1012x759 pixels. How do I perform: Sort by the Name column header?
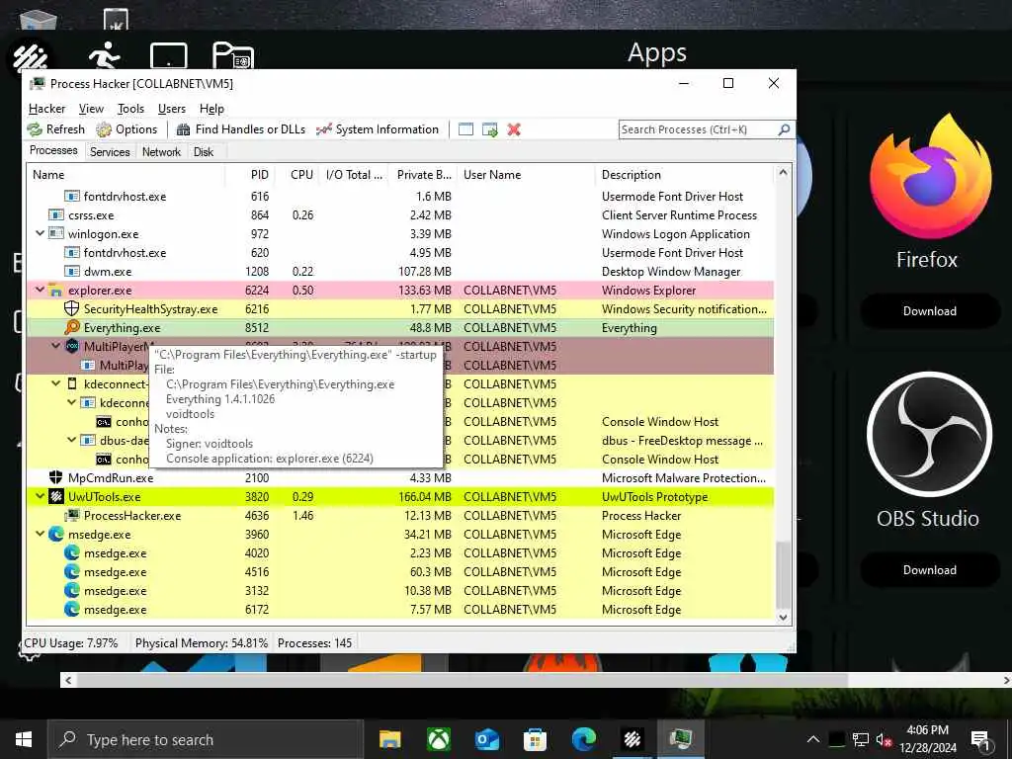(126, 175)
